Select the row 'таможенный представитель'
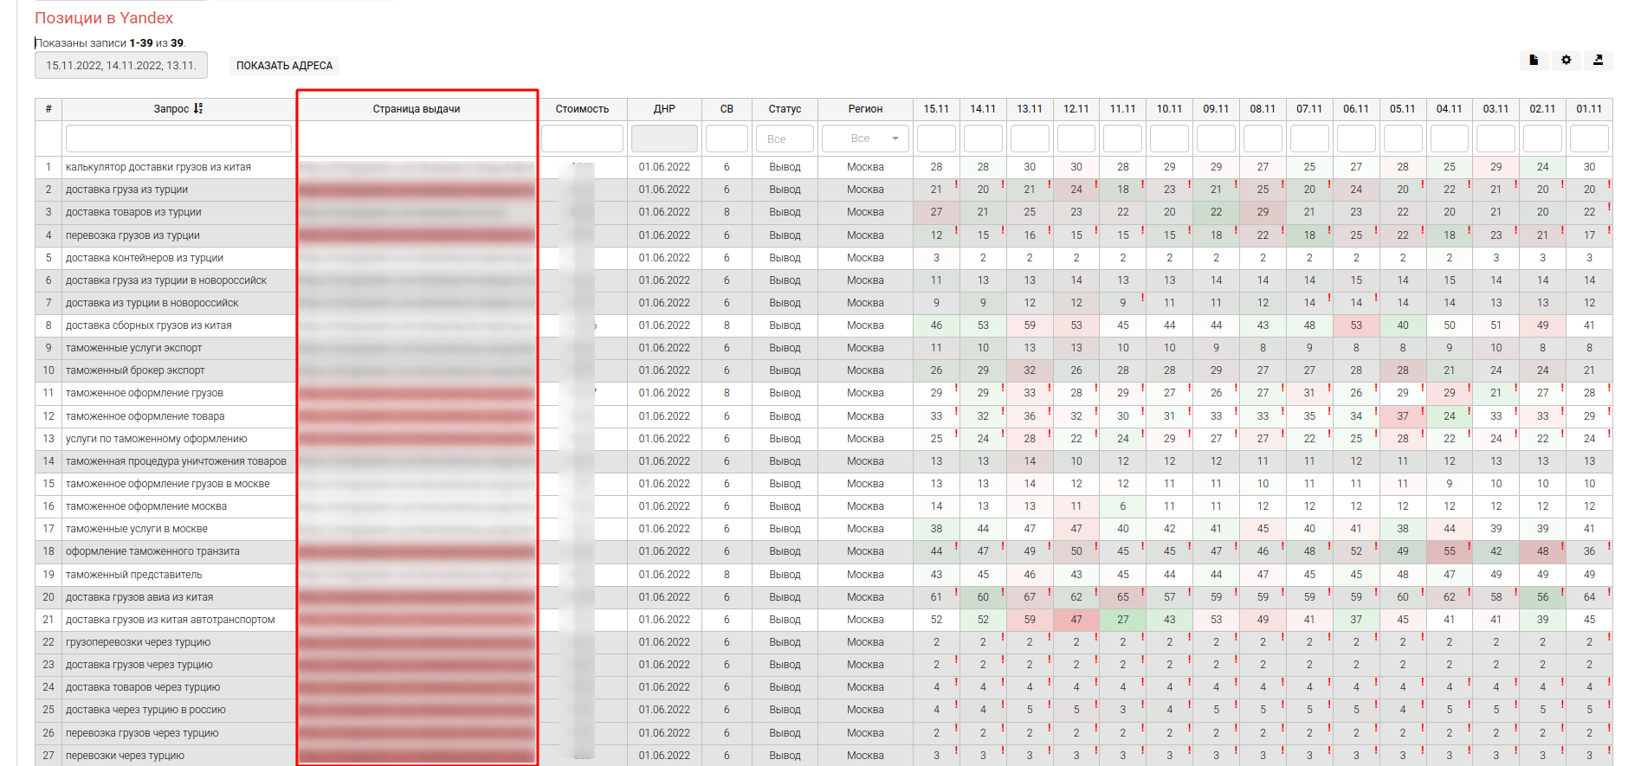The image size is (1628, 766). (x=134, y=575)
